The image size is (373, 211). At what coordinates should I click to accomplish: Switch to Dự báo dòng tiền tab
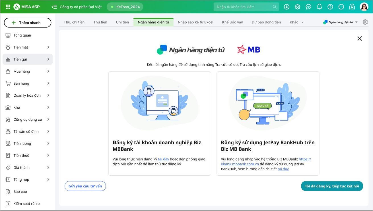tap(266, 22)
